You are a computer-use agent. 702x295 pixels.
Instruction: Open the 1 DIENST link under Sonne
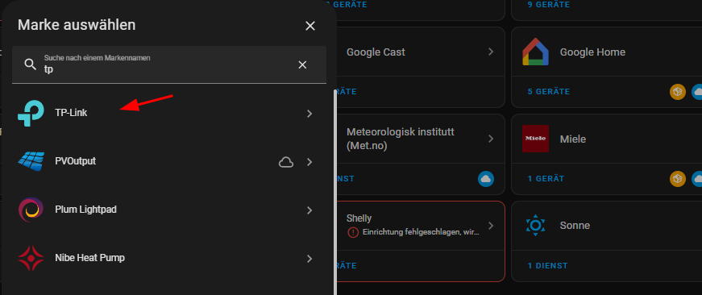point(547,265)
